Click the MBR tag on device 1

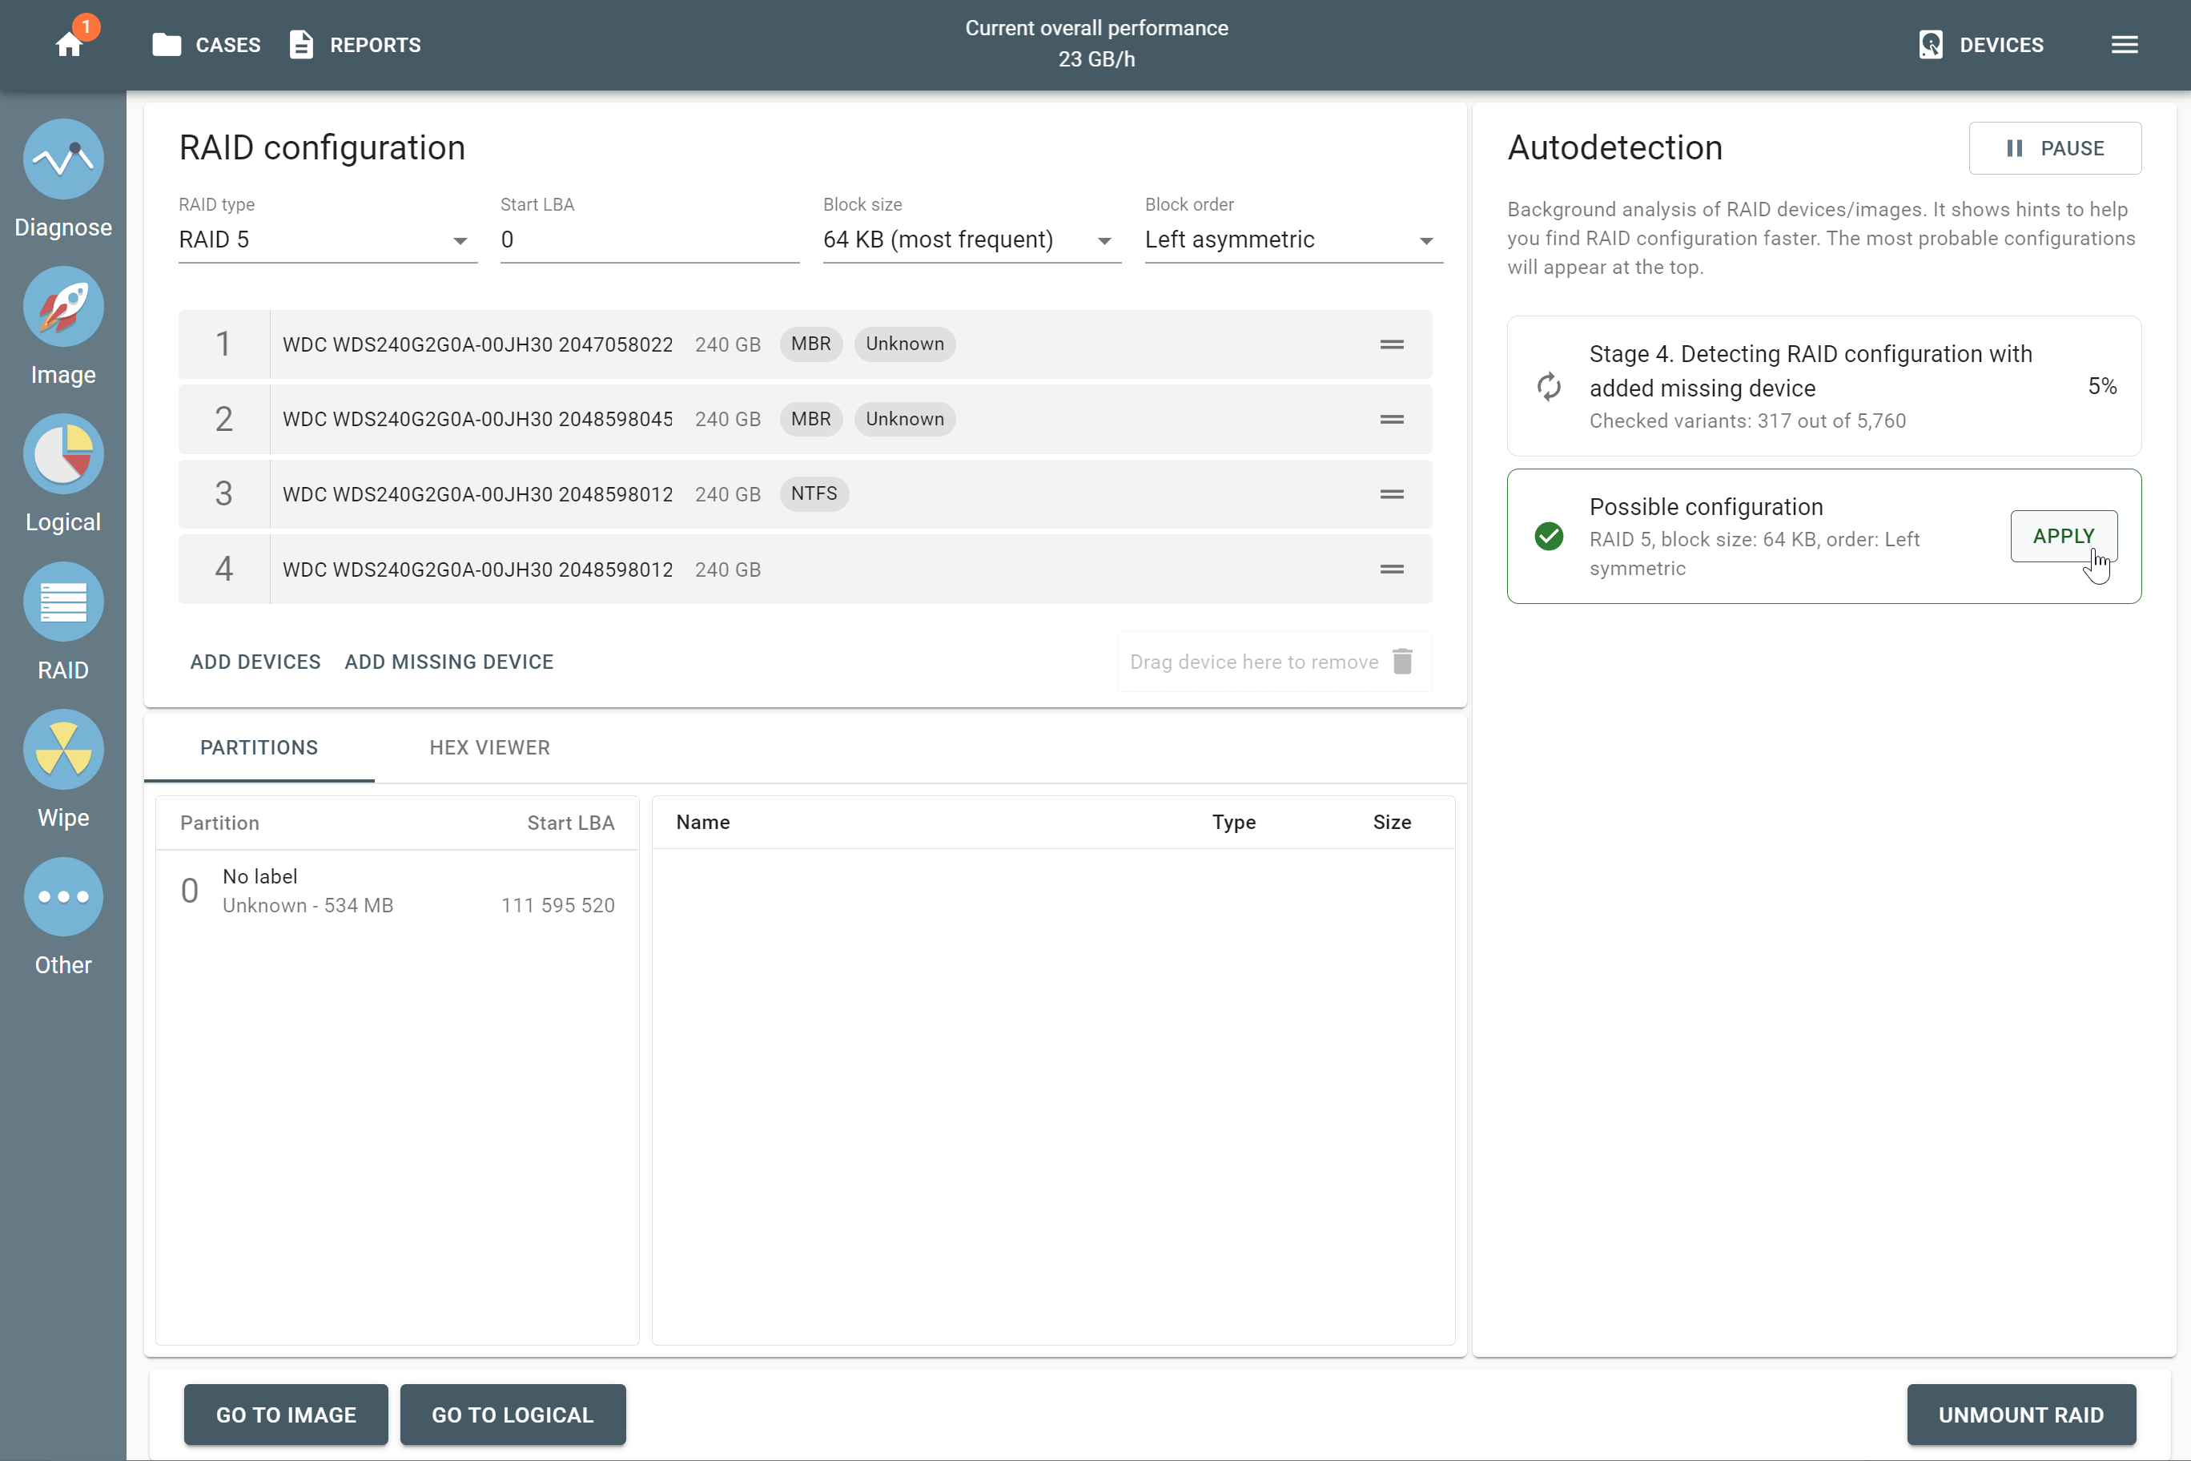point(810,344)
